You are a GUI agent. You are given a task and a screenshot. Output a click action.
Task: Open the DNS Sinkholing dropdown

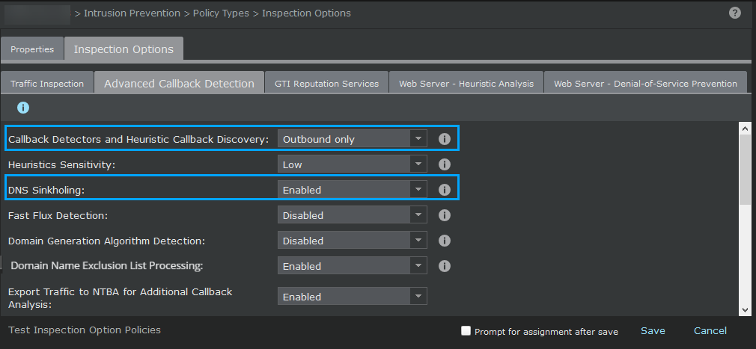(x=353, y=190)
